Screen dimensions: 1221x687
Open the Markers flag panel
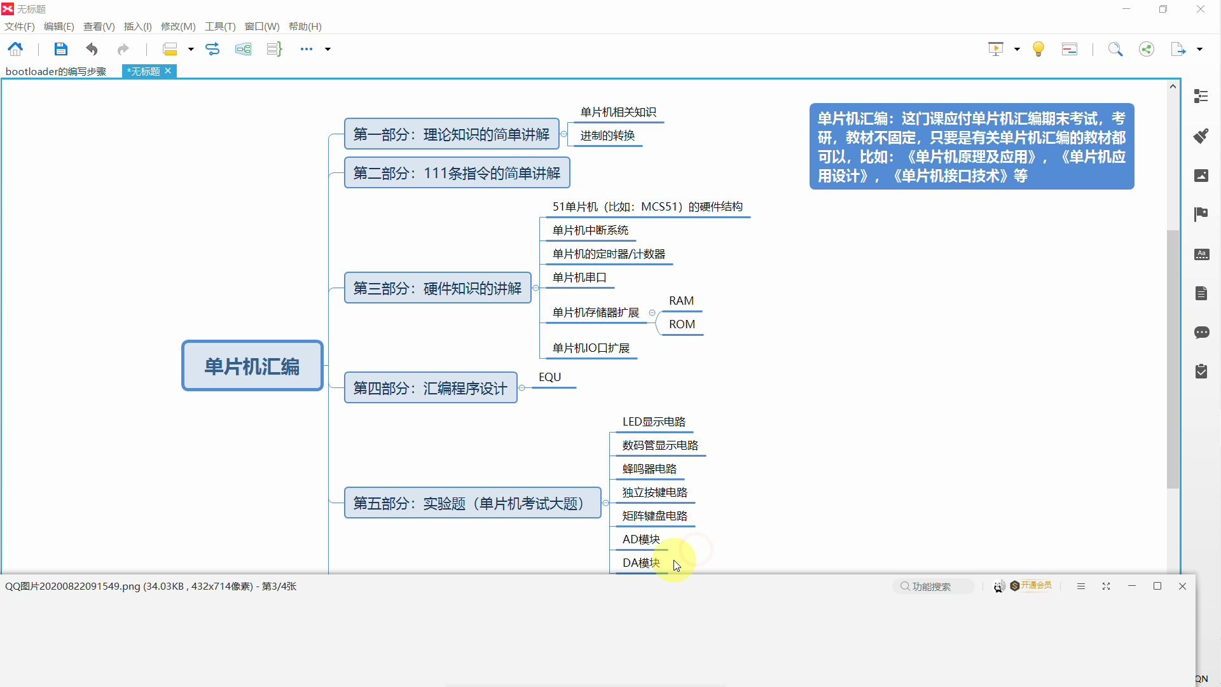pos(1201,214)
